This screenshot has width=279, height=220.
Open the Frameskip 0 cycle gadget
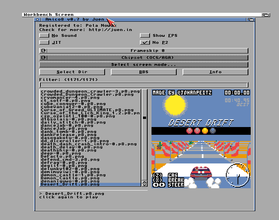tap(144, 51)
